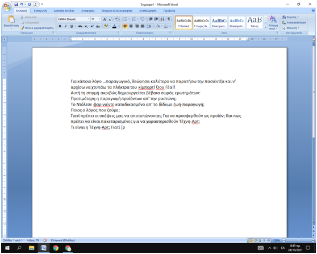
Task: Sort the text alphabetically
Action: (x=162, y=19)
